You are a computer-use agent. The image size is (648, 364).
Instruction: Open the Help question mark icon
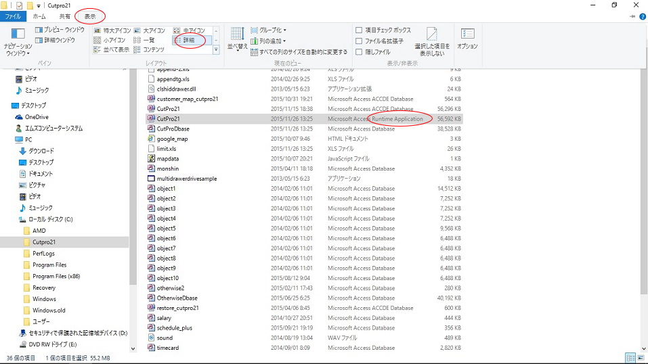pos(642,16)
